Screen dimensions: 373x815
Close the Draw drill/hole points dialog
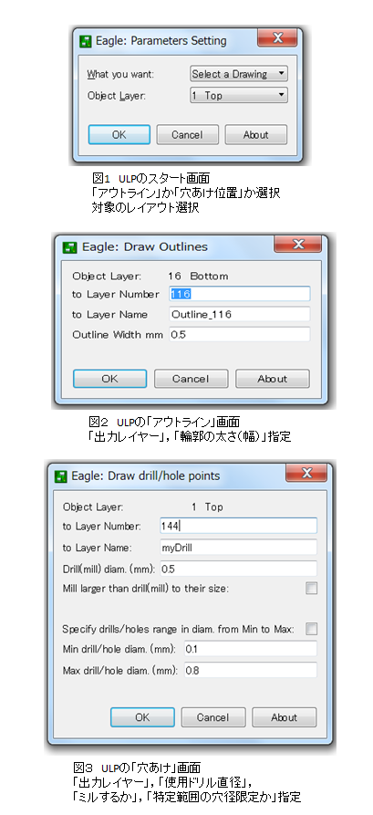click(x=306, y=473)
